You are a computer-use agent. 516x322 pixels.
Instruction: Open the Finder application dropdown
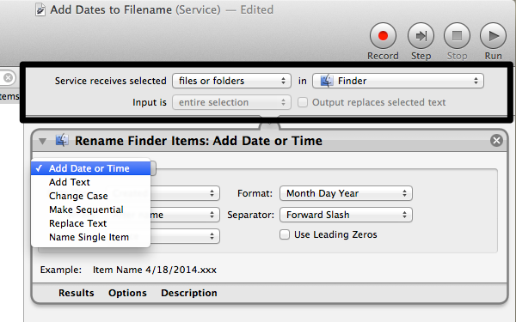(398, 81)
